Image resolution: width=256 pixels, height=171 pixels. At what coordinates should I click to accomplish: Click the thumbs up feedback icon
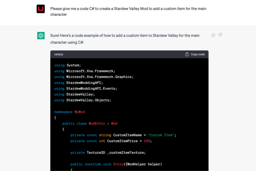tap(213, 35)
